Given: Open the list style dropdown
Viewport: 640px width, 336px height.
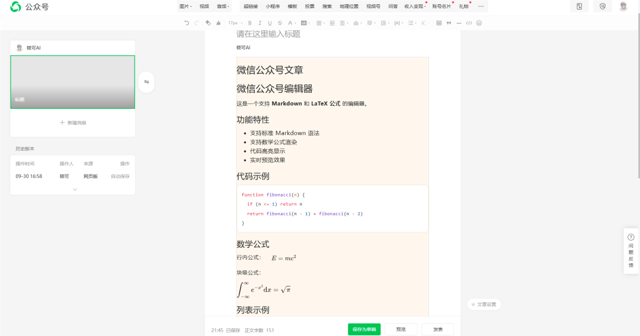Looking at the screenshot, I should pos(412,23).
